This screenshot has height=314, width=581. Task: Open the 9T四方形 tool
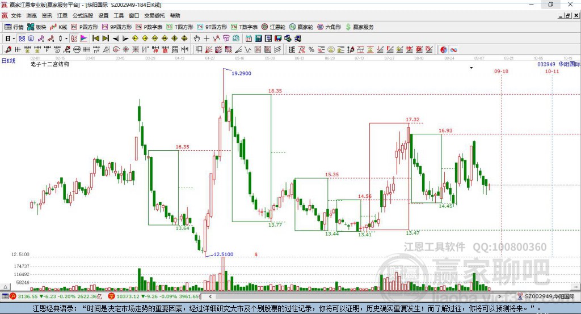[212, 27]
